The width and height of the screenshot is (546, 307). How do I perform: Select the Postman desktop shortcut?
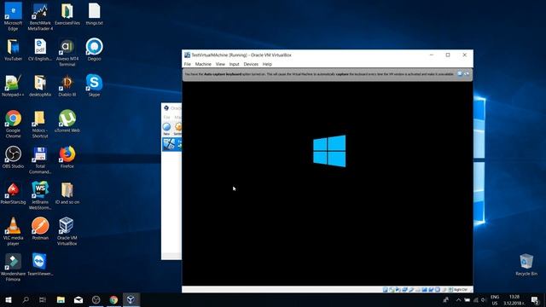(x=40, y=229)
